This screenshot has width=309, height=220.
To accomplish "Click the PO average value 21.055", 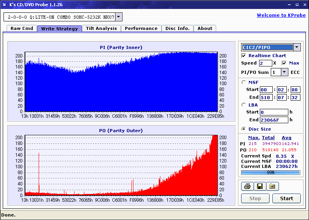I will (289, 150).
